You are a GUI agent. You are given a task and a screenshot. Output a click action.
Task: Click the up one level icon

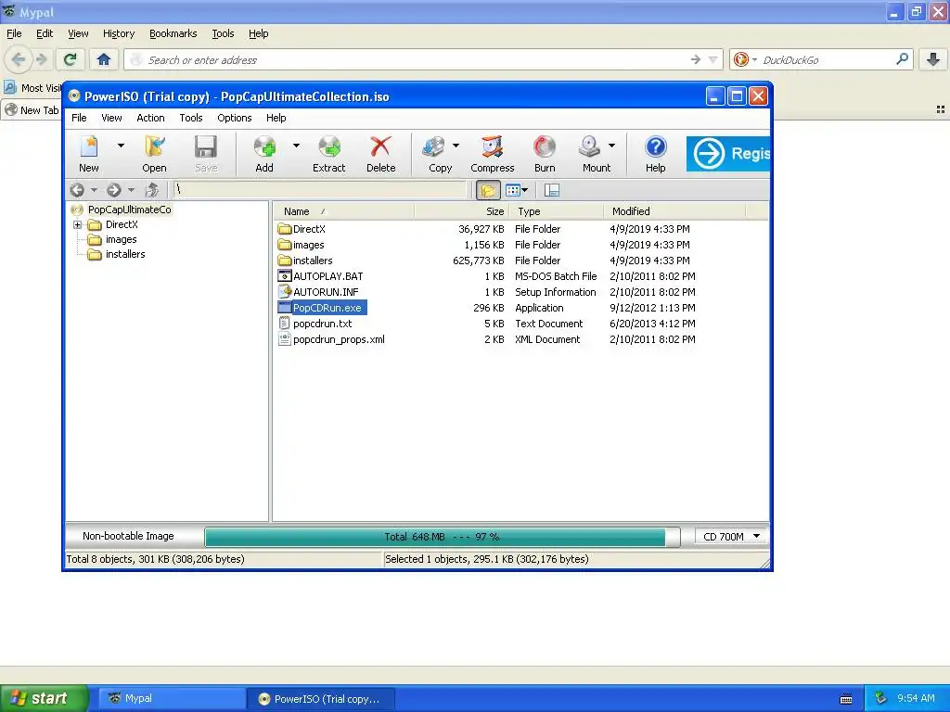[x=151, y=190]
